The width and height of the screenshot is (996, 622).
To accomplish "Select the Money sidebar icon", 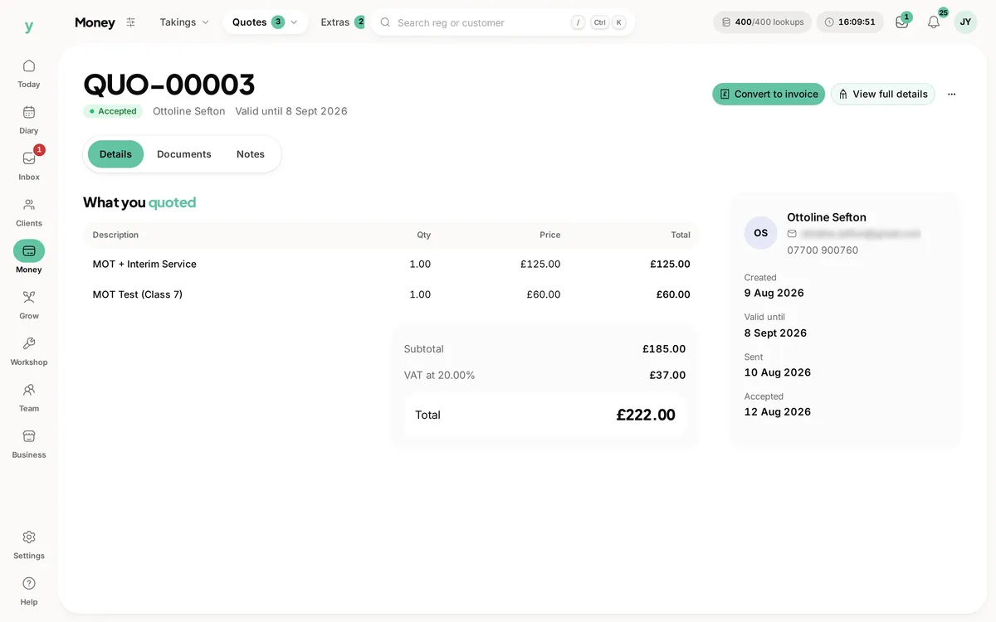I will coord(29,251).
